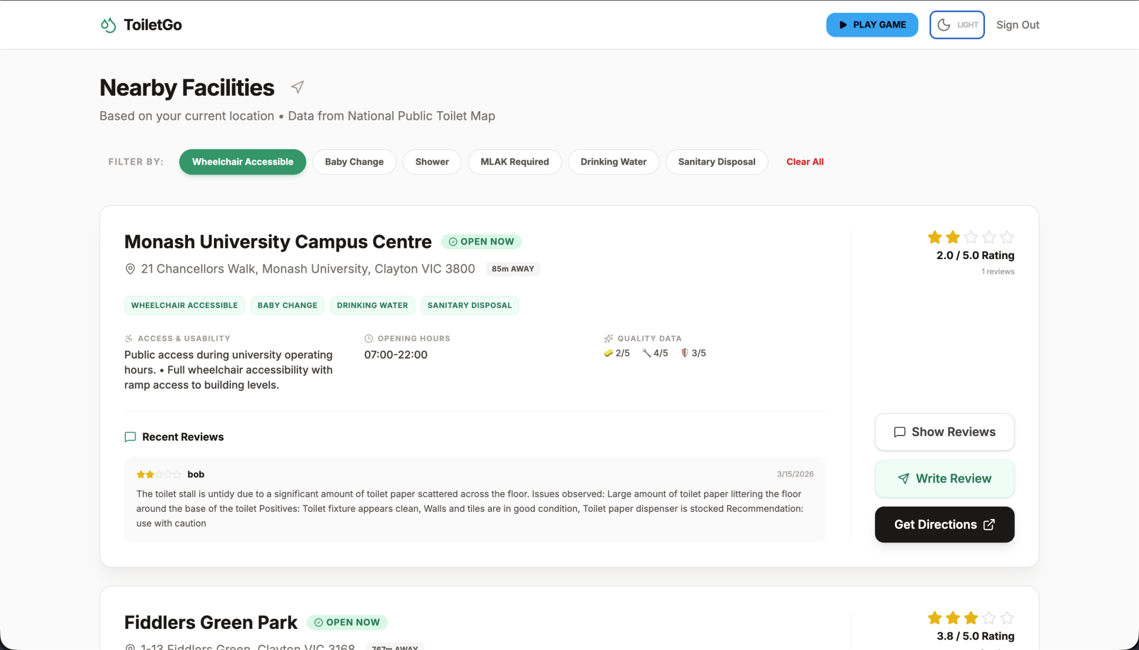Screen dimensions: 1139x650
Task: Disable the Wheelchair Accessible filter
Action: tap(242, 162)
